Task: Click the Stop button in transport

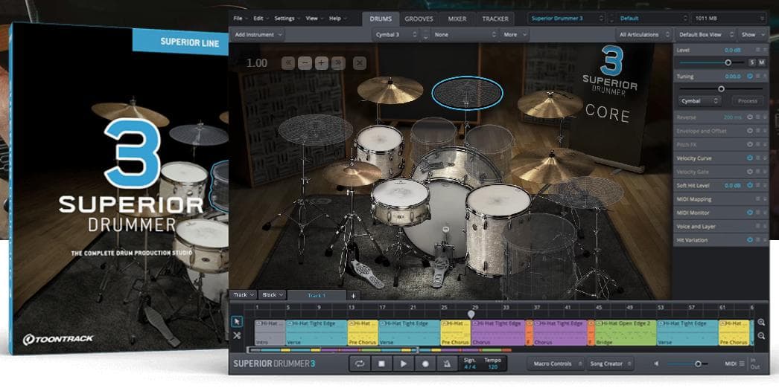Action: (x=381, y=363)
